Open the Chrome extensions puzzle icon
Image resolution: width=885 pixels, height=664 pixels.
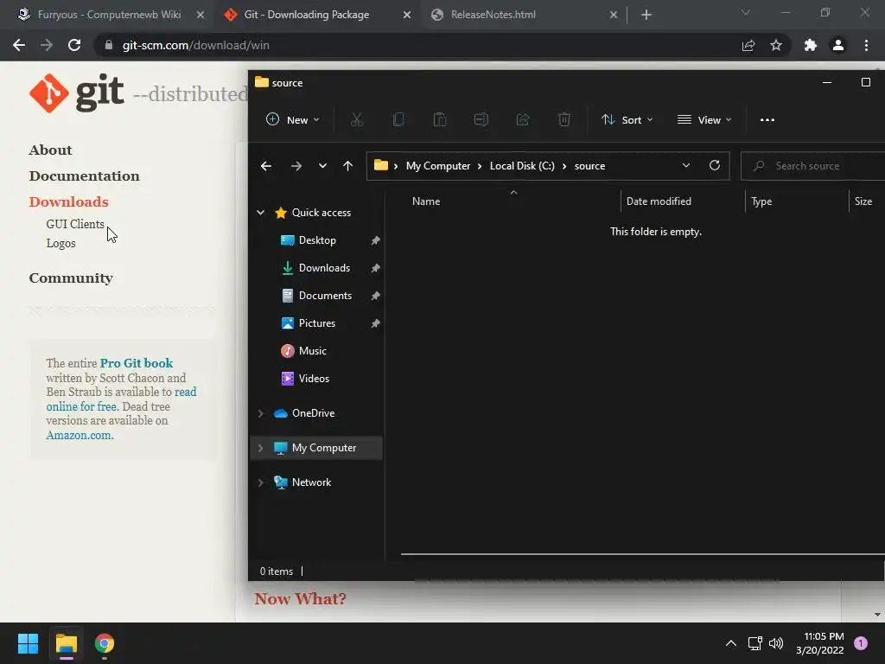coord(811,45)
